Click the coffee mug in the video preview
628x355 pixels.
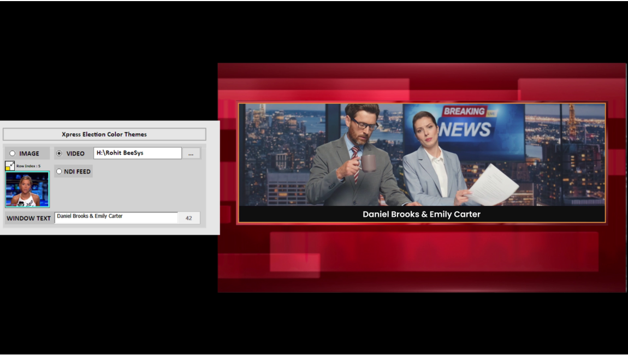point(368,163)
